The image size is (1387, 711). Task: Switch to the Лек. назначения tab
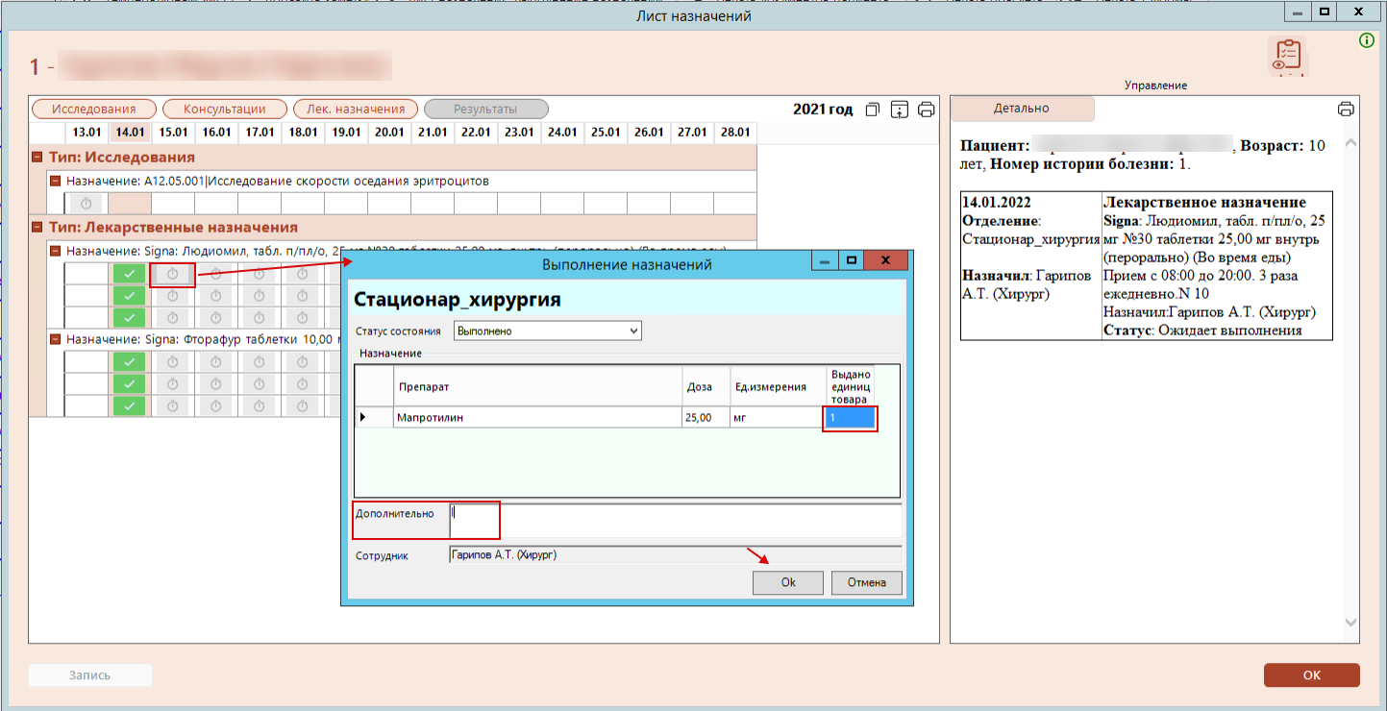coord(356,110)
